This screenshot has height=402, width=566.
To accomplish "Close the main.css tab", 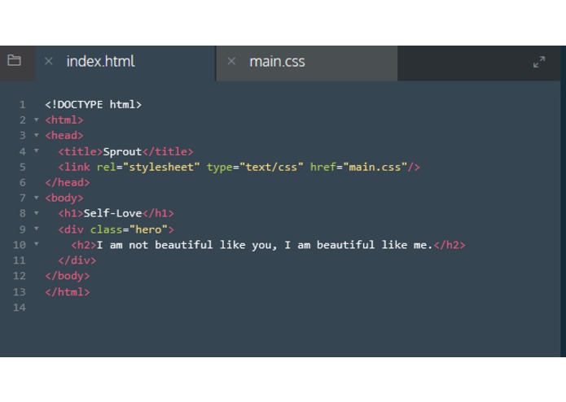I will point(231,61).
